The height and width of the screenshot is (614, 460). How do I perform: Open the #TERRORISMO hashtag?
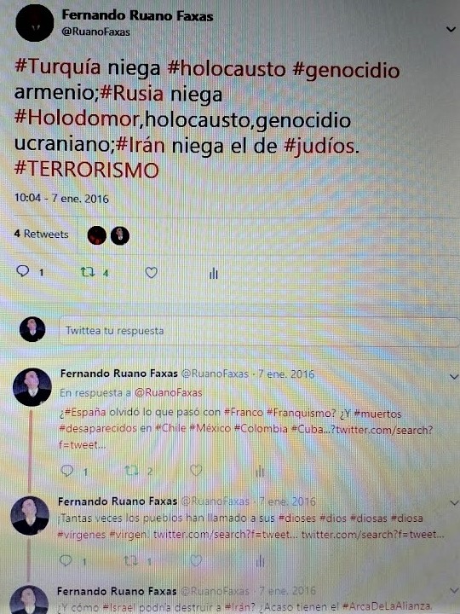[x=87, y=170]
